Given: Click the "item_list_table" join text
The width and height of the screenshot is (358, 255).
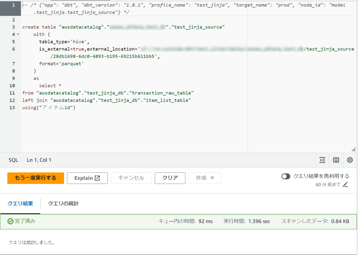Looking at the screenshot, I should point(167,100).
